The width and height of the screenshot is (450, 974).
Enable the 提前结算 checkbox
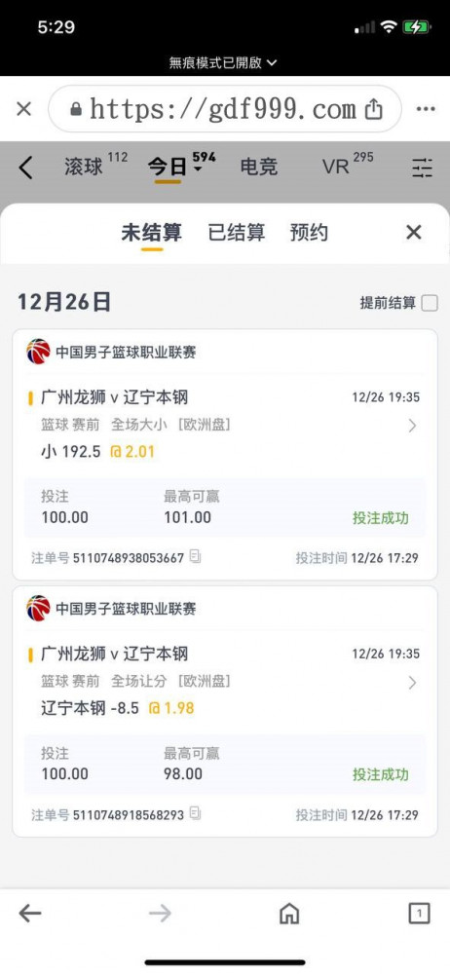pos(430,303)
